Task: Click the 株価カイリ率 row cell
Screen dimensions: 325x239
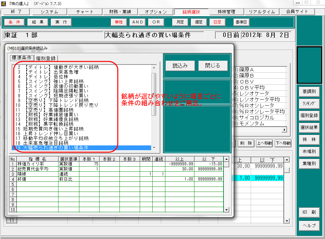Action: [x=37, y=164]
